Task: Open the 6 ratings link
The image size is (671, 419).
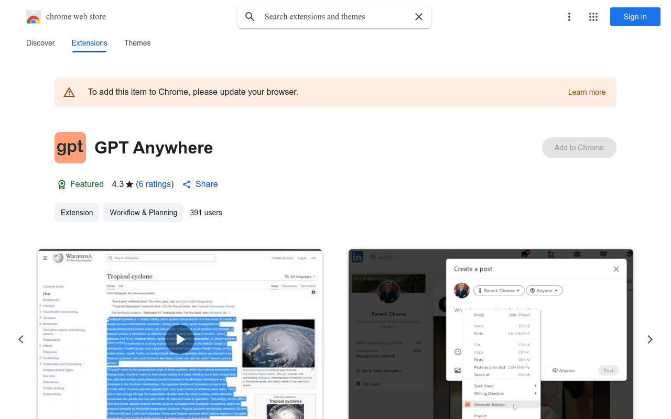Action: click(155, 184)
